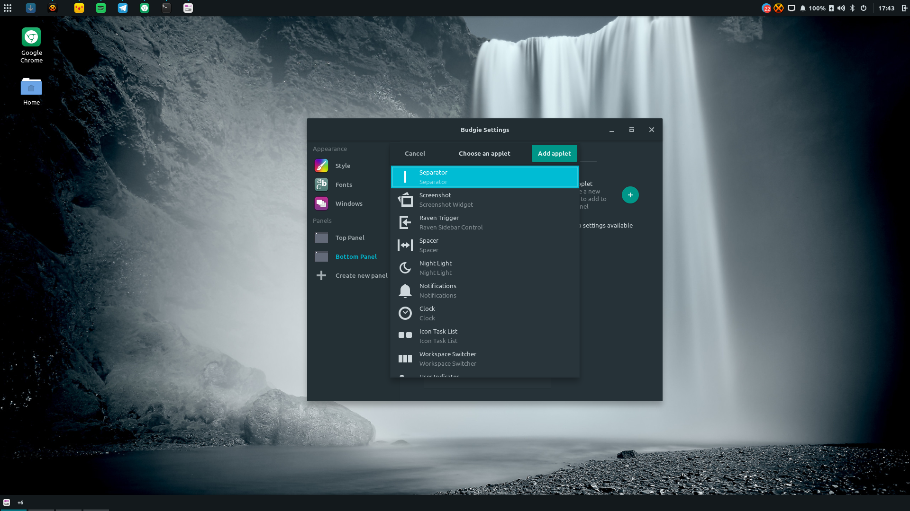This screenshot has width=910, height=511.
Task: Open Raven sidebar via top-right trigger icon
Action: (904, 8)
